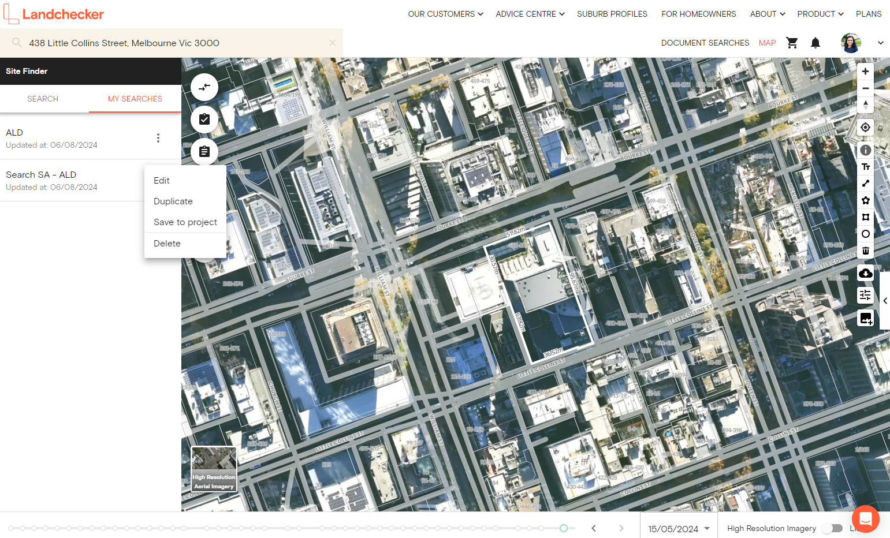This screenshot has height=538, width=890.
Task: Expand Advice Centre menu
Action: pyautogui.click(x=530, y=14)
